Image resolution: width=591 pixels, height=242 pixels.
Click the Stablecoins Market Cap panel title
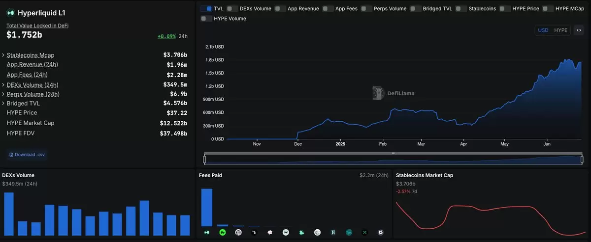[x=425, y=175]
